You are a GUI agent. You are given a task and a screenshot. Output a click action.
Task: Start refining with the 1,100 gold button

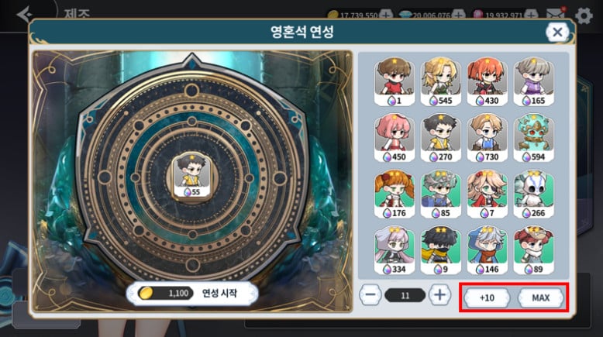[192, 294]
